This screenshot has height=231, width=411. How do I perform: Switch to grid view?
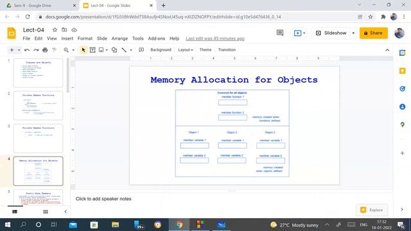click(46, 212)
